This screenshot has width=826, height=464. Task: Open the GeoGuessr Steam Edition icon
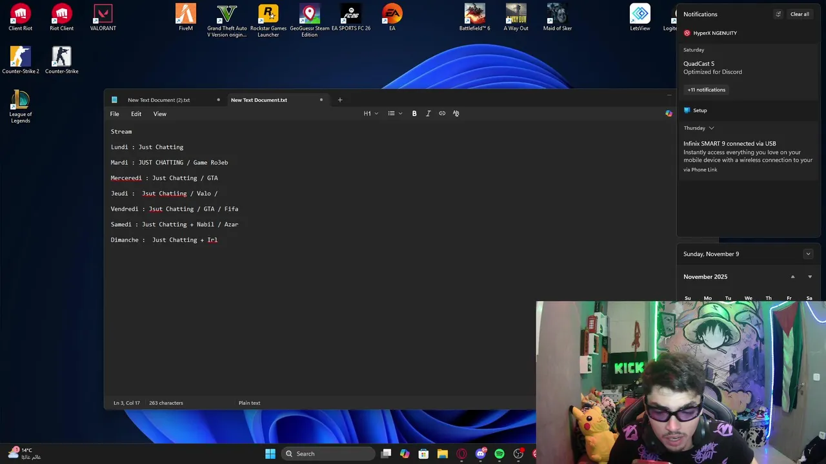click(310, 21)
